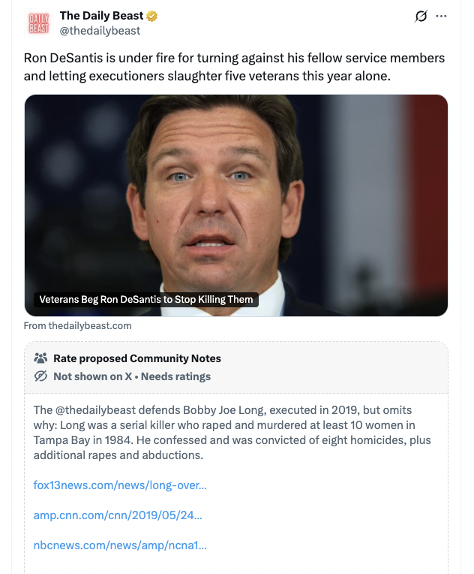This screenshot has width=474, height=574.
Task: Click the 'Not shown on X' status label
Action: (94, 376)
